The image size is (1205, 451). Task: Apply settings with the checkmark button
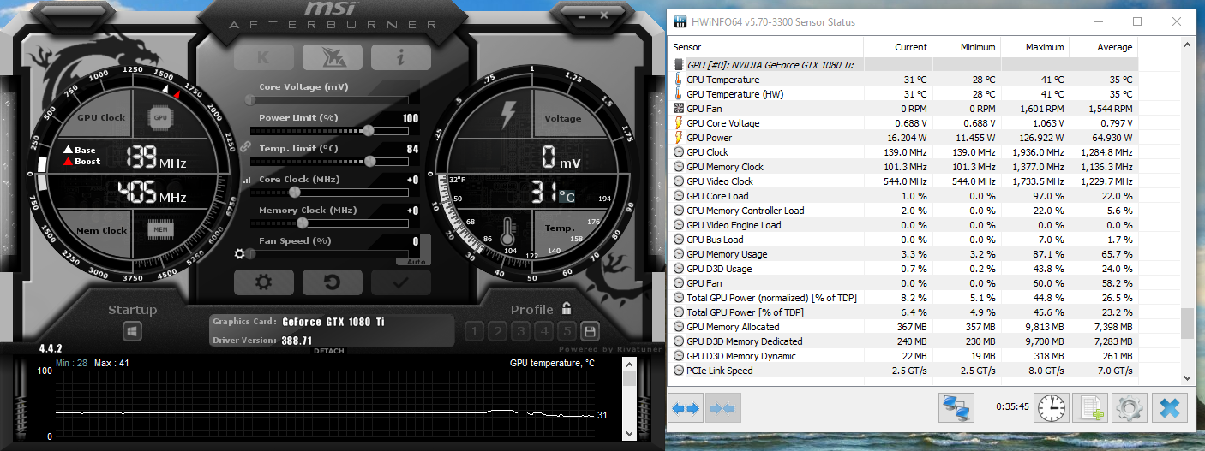point(400,282)
